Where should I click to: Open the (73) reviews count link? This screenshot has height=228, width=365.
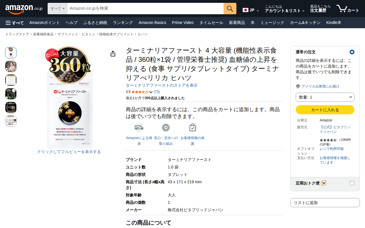tap(157, 92)
